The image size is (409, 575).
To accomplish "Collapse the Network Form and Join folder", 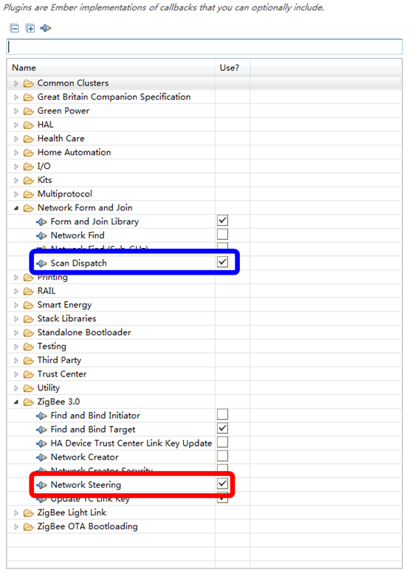I will [16, 208].
